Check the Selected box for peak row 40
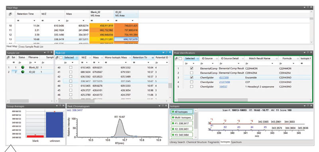The width and height of the screenshot is (319, 152). point(71,67)
